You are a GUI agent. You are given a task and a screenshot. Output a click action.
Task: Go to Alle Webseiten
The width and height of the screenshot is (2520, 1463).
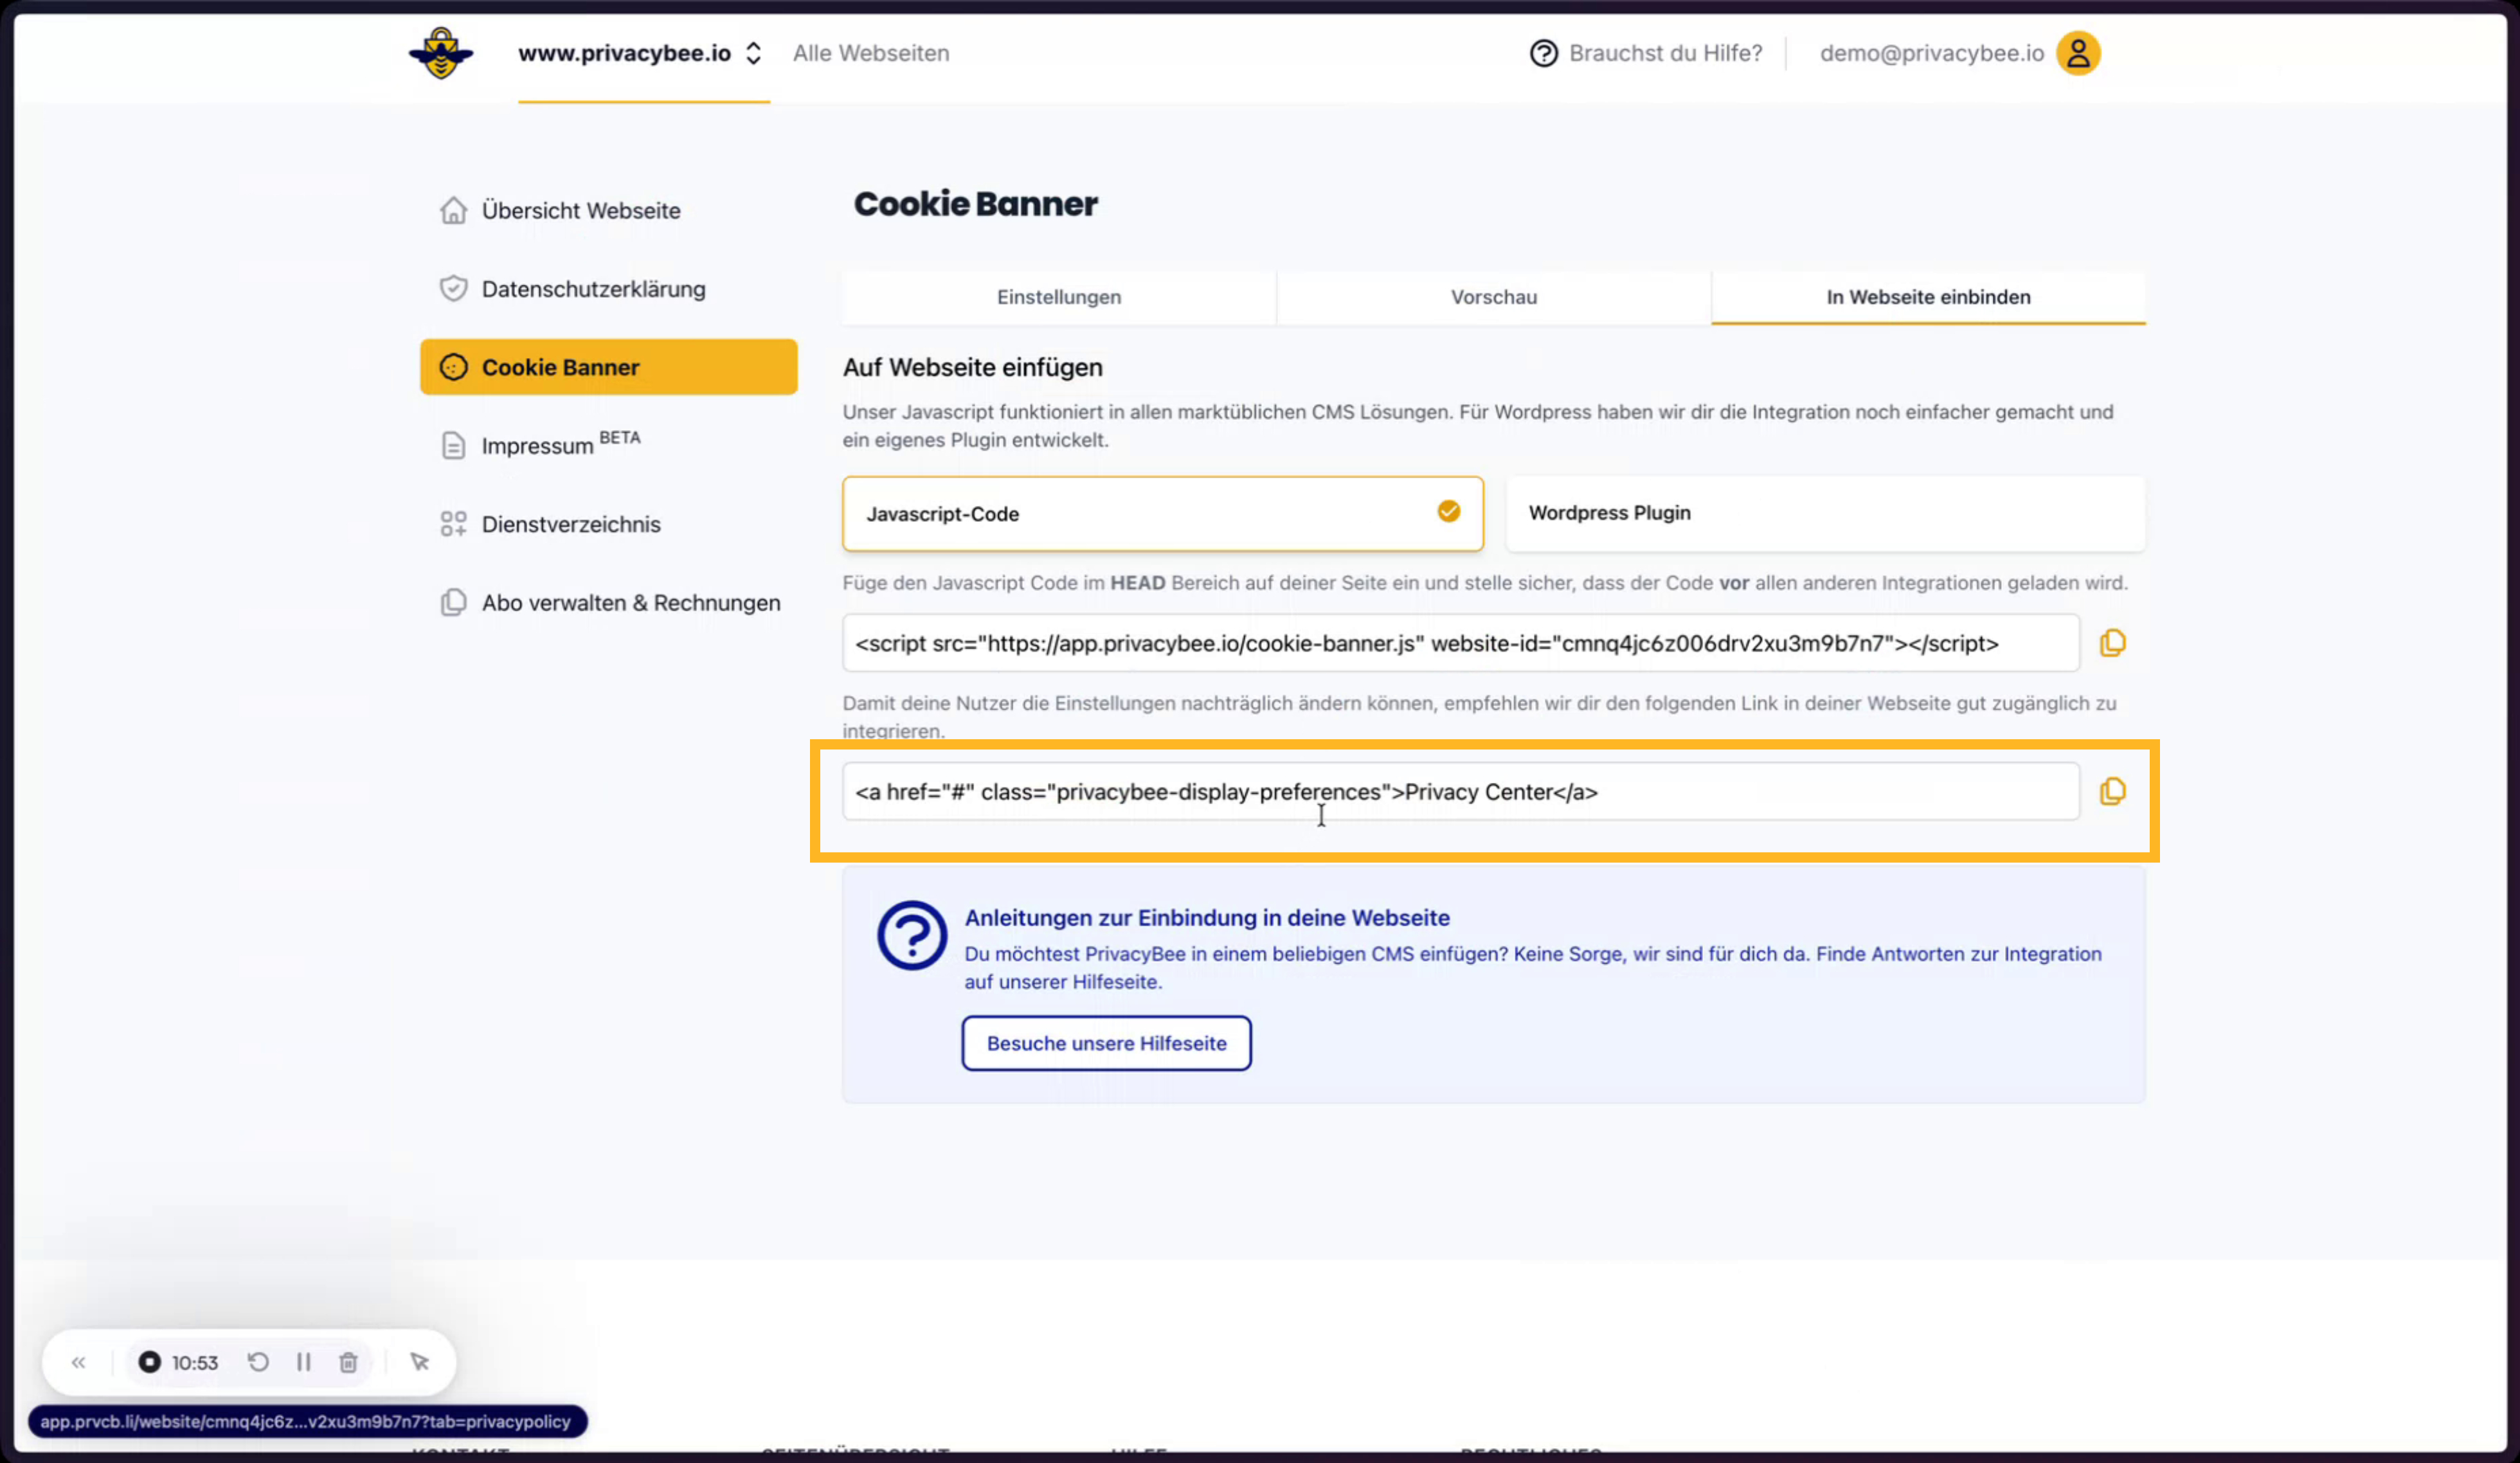(x=871, y=53)
